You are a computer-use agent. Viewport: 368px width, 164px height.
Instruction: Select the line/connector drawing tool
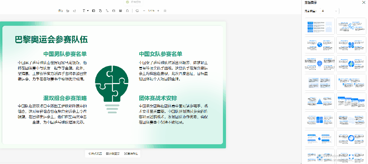coord(107,11)
